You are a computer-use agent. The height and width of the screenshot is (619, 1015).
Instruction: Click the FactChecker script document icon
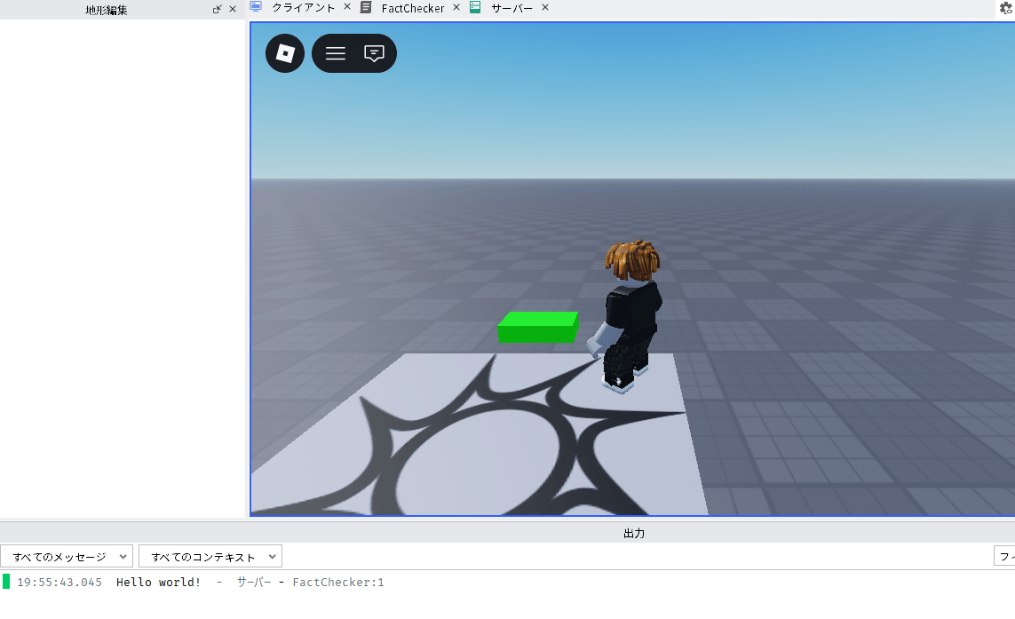[x=366, y=7]
